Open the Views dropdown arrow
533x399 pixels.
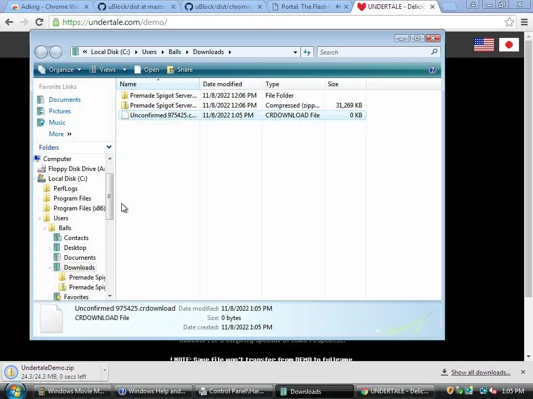[x=124, y=70]
